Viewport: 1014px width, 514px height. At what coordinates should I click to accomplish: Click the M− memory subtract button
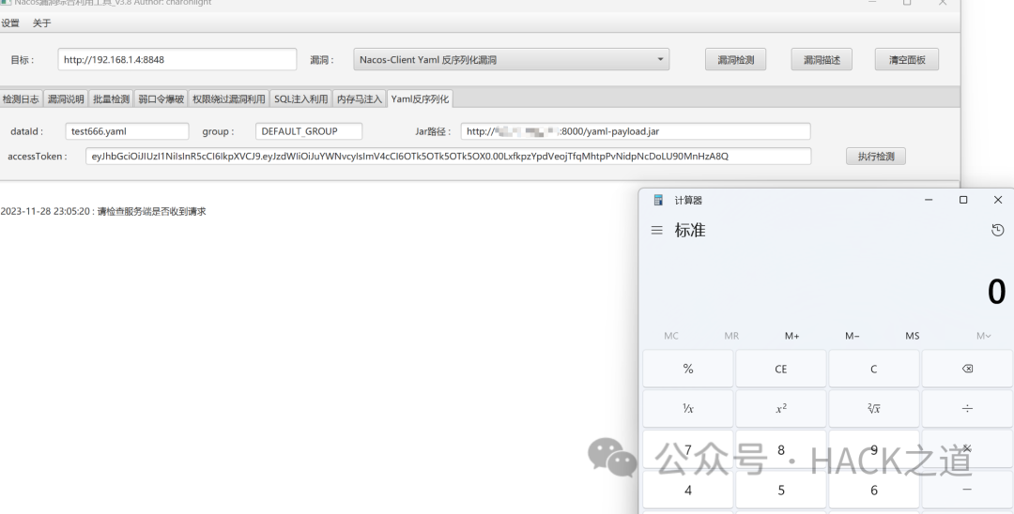pyautogui.click(x=853, y=336)
